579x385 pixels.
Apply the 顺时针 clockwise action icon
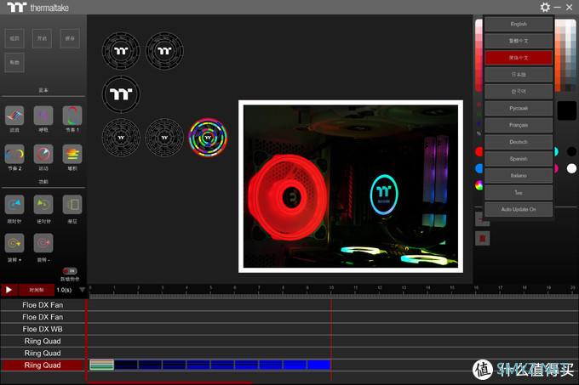[x=14, y=205]
